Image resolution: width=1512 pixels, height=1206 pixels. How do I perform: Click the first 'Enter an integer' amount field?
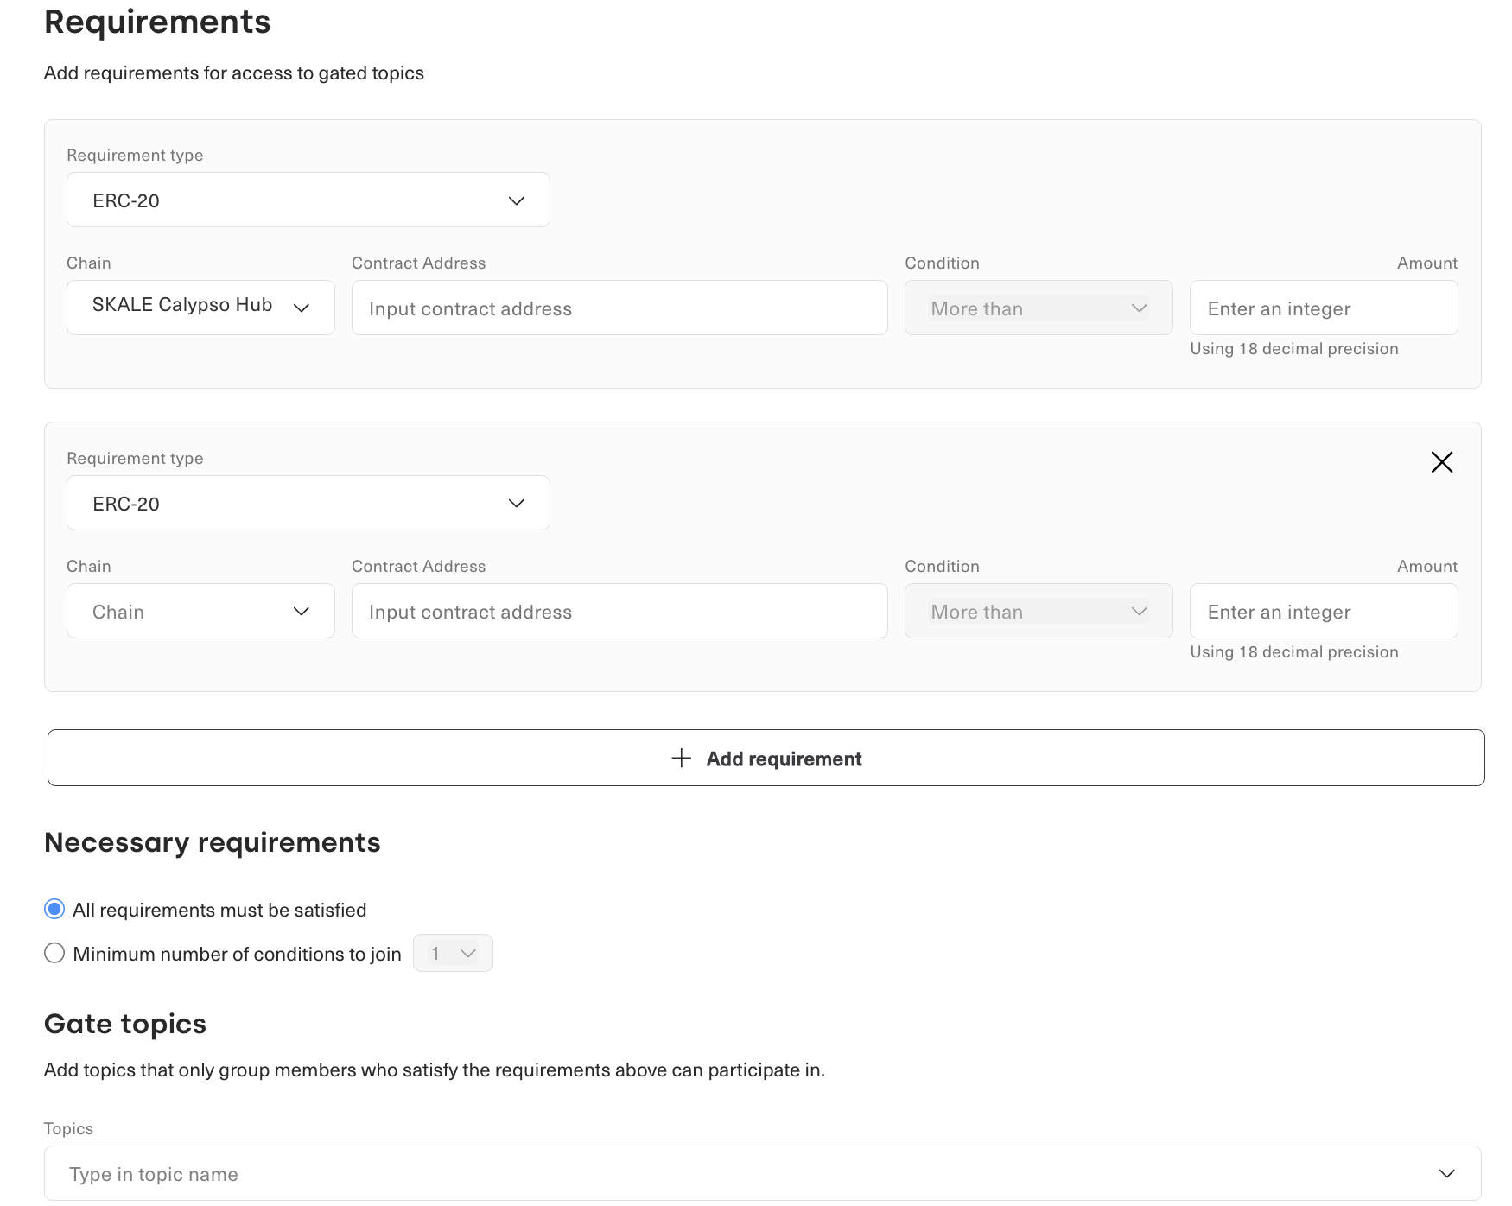1323,308
